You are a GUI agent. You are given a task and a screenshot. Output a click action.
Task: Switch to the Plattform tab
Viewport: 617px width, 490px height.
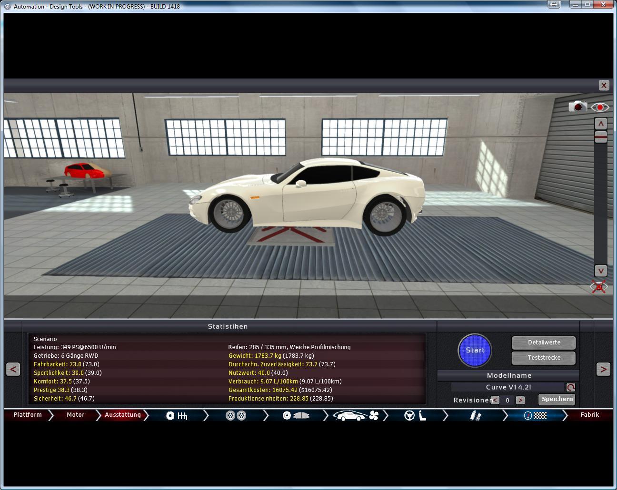(x=28, y=415)
